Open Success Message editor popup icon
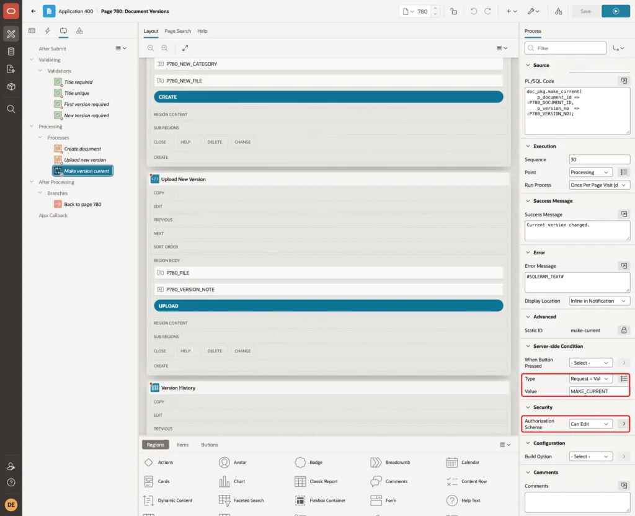Viewport: 635px width, 516px height. pyautogui.click(x=624, y=214)
